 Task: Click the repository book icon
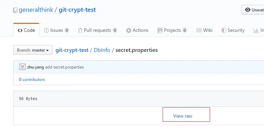[x=15, y=10]
